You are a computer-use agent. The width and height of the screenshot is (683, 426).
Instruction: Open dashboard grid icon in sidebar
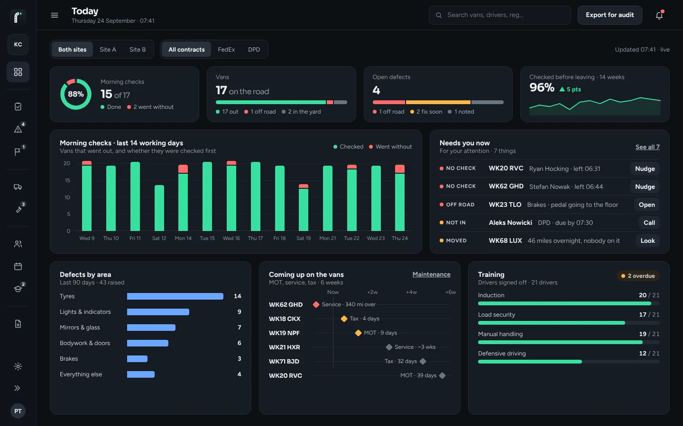(18, 72)
